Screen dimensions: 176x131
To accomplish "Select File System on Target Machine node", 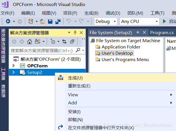I will pyautogui.click(x=125, y=41).
